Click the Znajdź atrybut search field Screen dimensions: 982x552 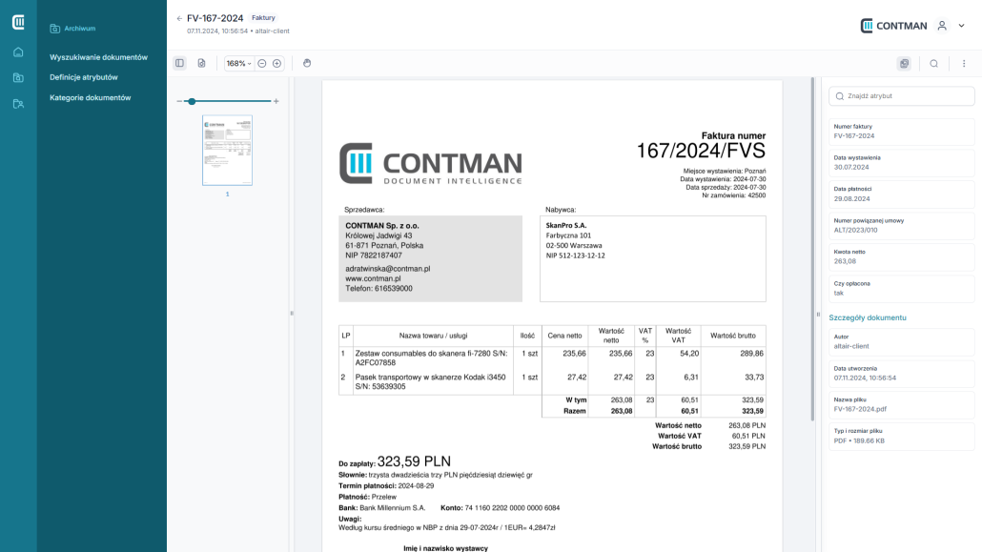901,96
